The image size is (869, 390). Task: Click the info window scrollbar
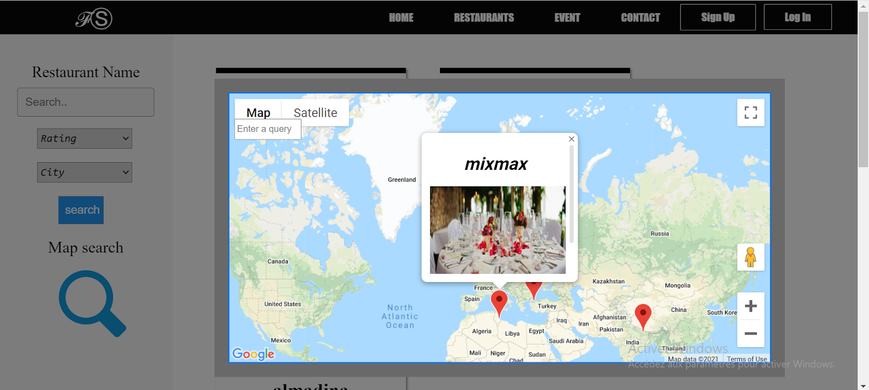click(x=571, y=194)
